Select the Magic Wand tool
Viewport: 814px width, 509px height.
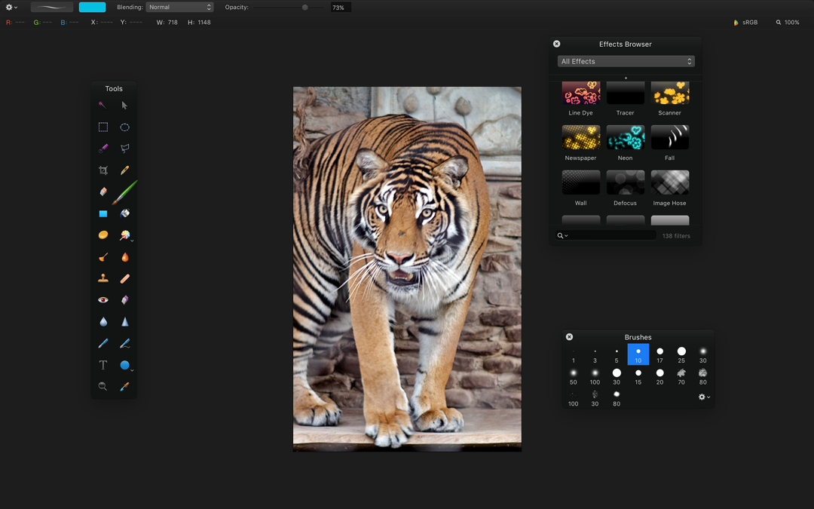[x=103, y=106]
